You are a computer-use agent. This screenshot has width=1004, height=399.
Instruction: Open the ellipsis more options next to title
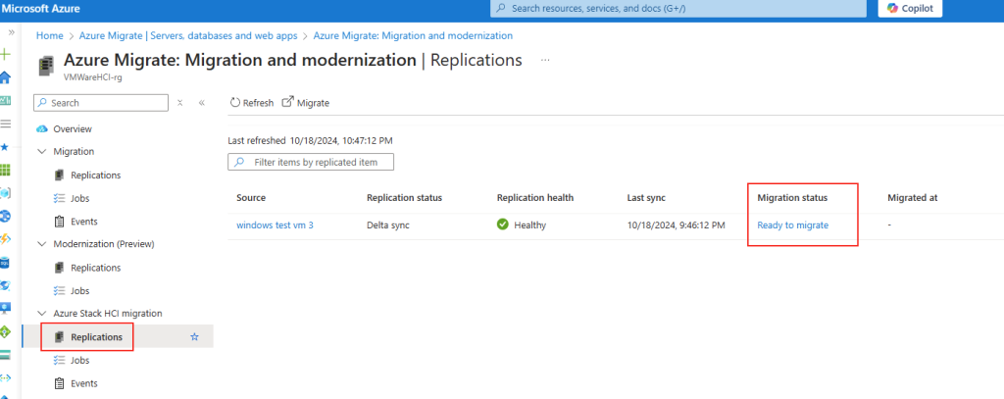(545, 60)
